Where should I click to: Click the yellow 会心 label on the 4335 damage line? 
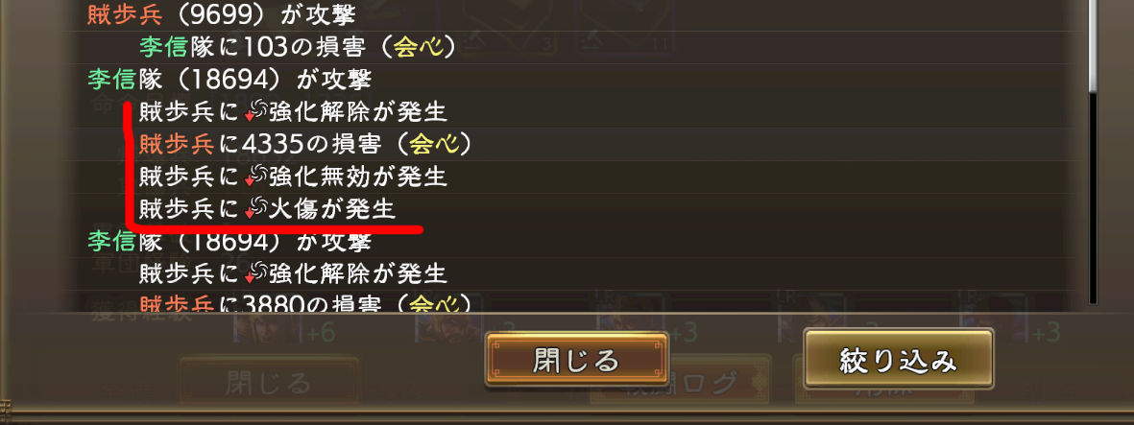[429, 145]
